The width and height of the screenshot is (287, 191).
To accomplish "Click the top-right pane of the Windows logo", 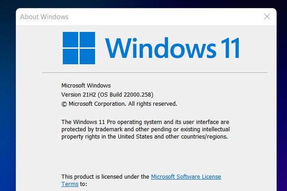I will click(87, 40).
